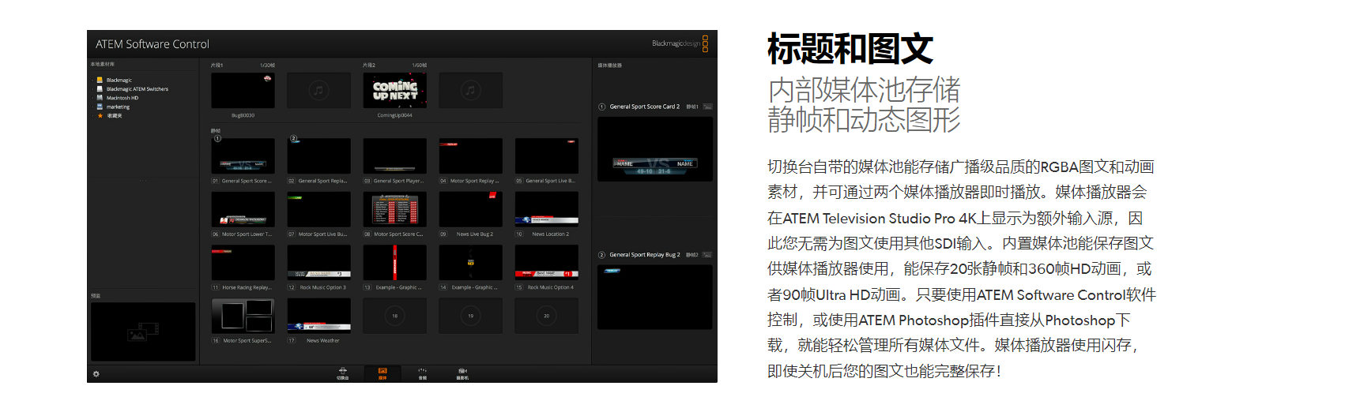Image resolution: width=1364 pixels, height=412 pixels.
Task: Click media player 2 still icon
Action: click(x=707, y=255)
